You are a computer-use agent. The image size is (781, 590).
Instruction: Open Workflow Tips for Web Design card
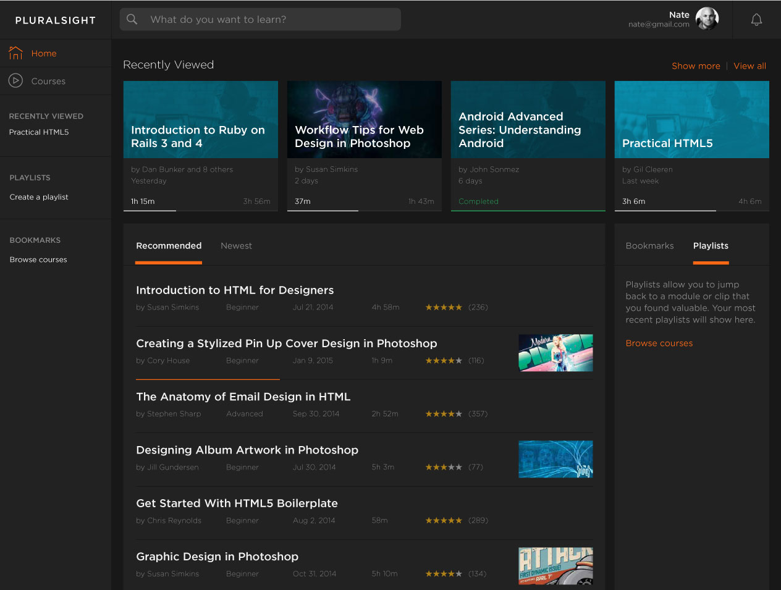[365, 146]
